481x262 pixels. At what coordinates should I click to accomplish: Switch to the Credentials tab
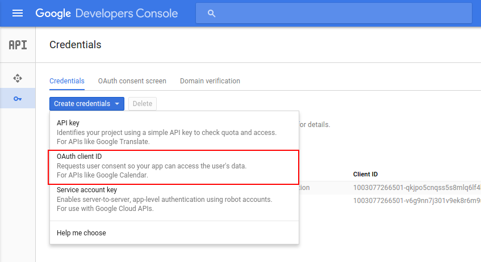pos(67,81)
